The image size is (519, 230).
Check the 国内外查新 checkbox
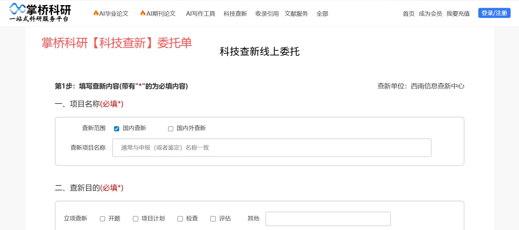[171, 129]
